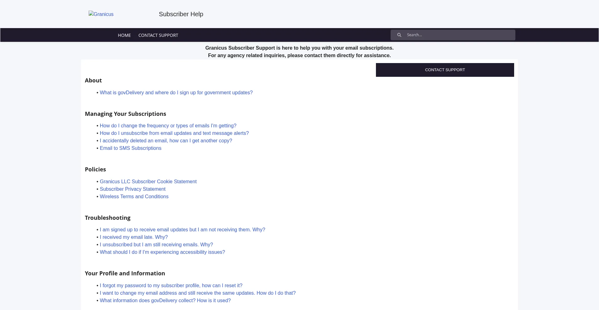The image size is (599, 310).
Task: Click 'For any agency related inquiries' text
Action: click(299, 56)
